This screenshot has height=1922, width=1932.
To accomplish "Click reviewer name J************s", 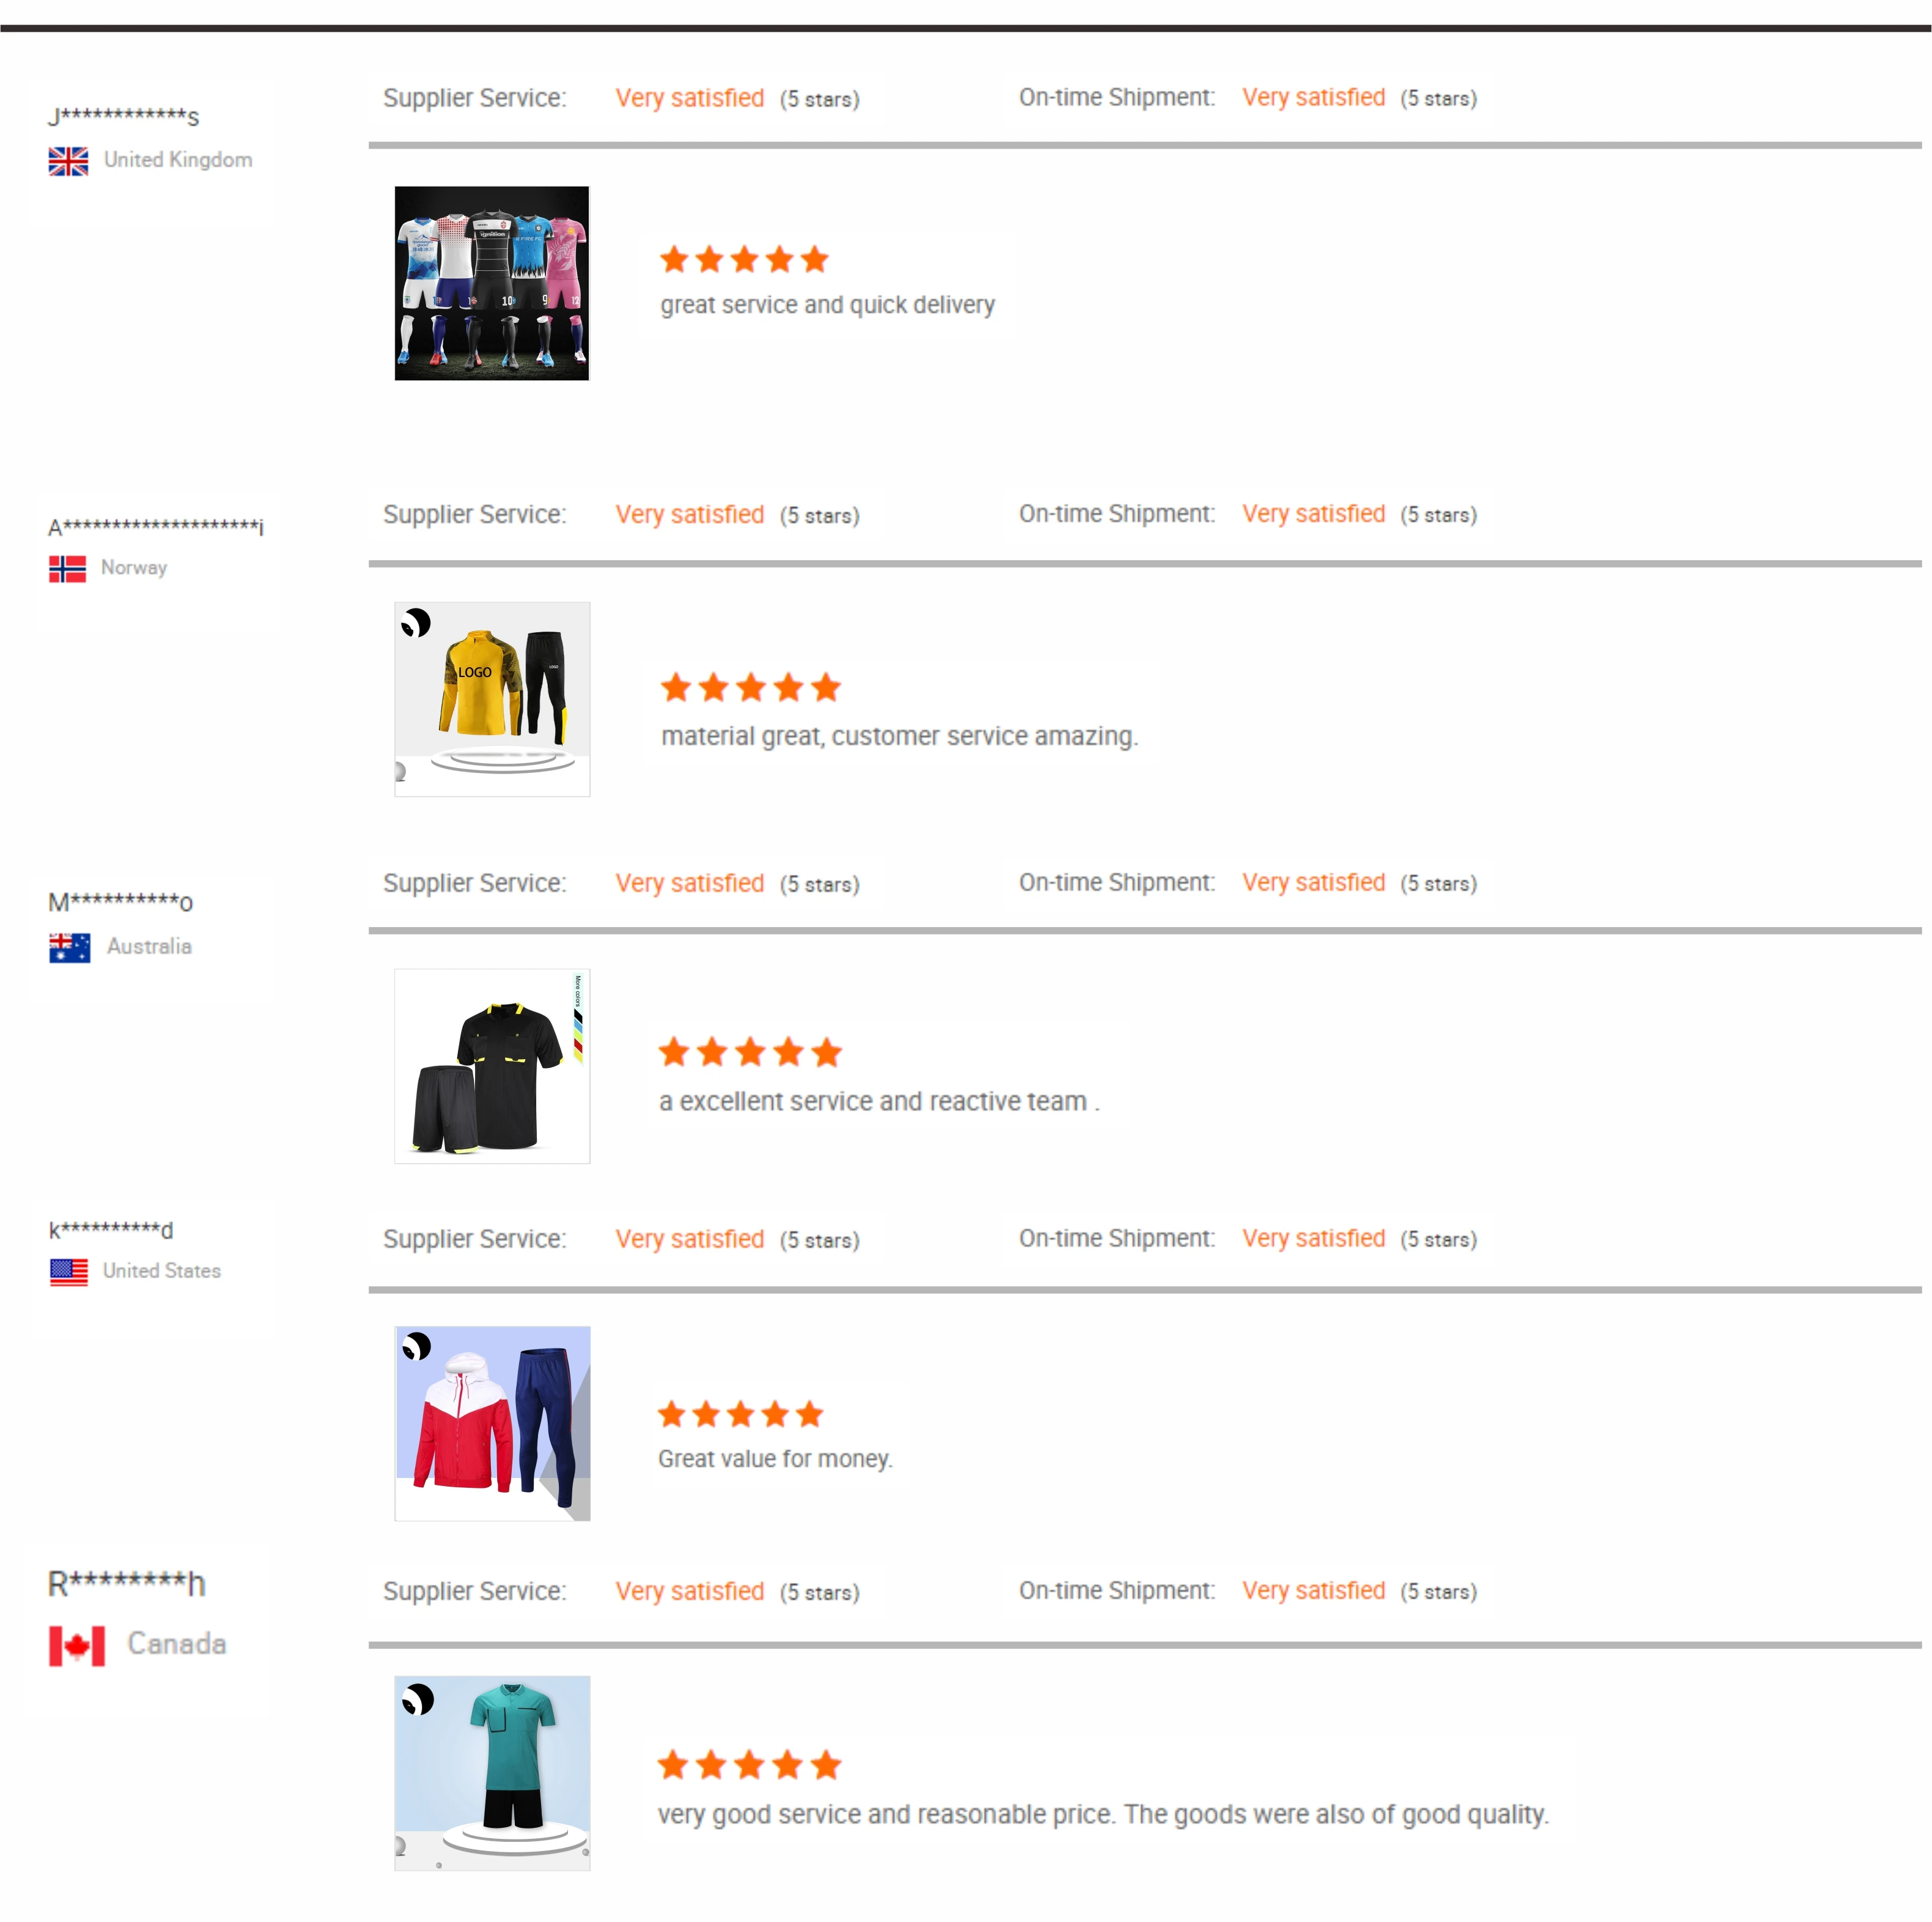I will (124, 117).
